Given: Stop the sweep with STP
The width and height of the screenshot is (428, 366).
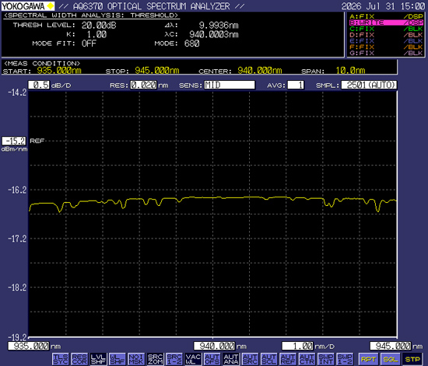Looking at the screenshot, I should tap(412, 359).
